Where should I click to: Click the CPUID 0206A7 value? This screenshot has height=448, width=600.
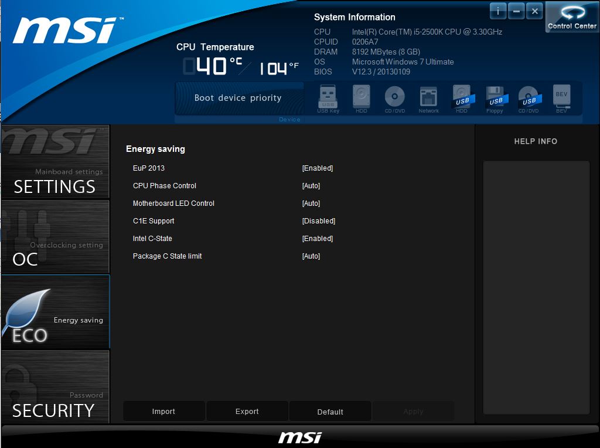[x=364, y=42]
